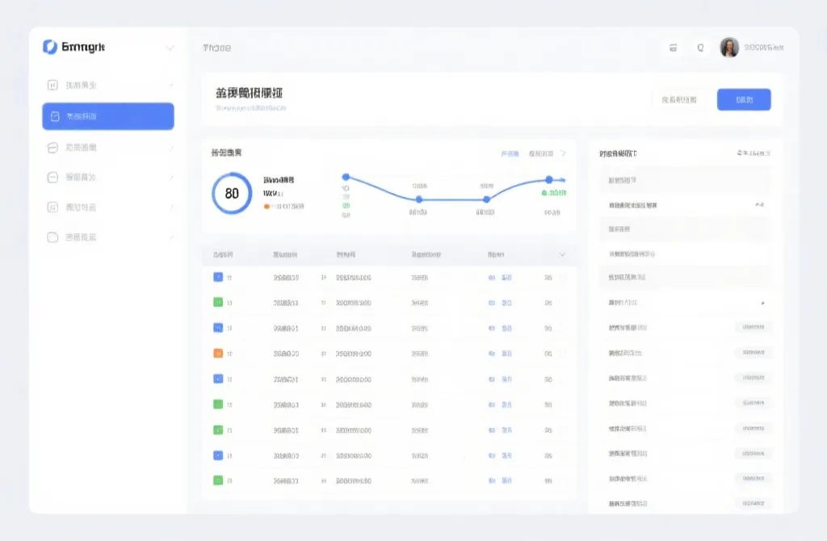
Task: Click the icon inside the highlighted blue sidebar item
Action: (x=55, y=116)
